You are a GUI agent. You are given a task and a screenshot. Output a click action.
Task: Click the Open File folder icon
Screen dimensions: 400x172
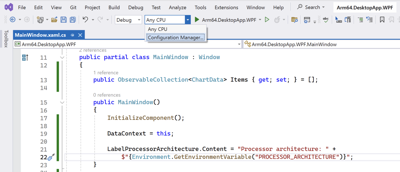(54, 20)
